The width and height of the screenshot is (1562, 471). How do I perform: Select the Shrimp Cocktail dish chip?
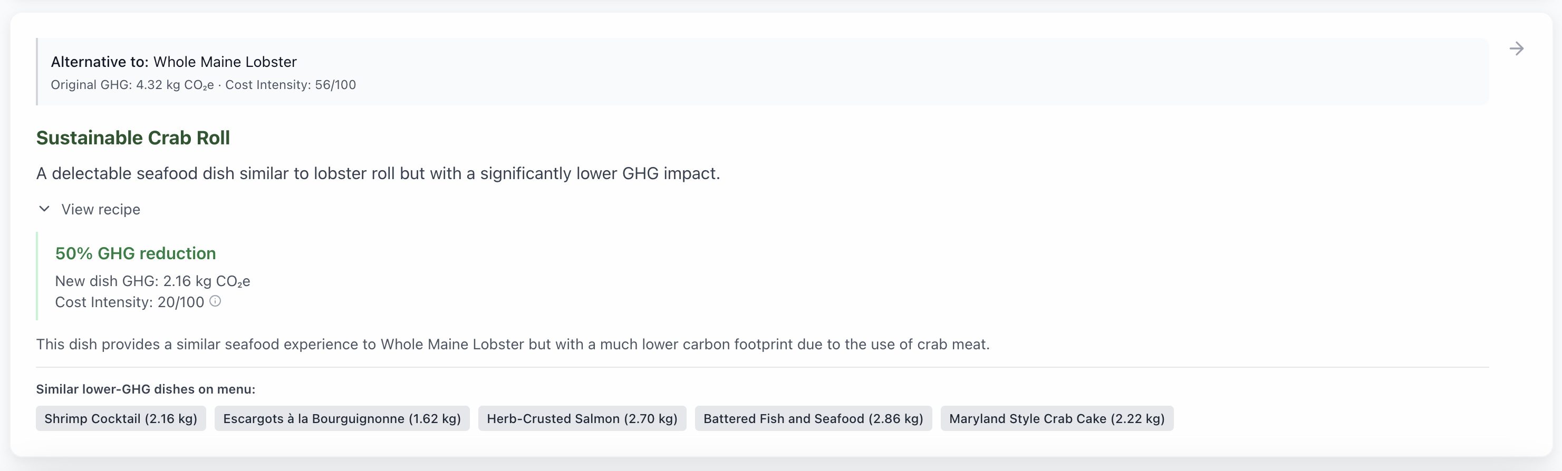[120, 418]
